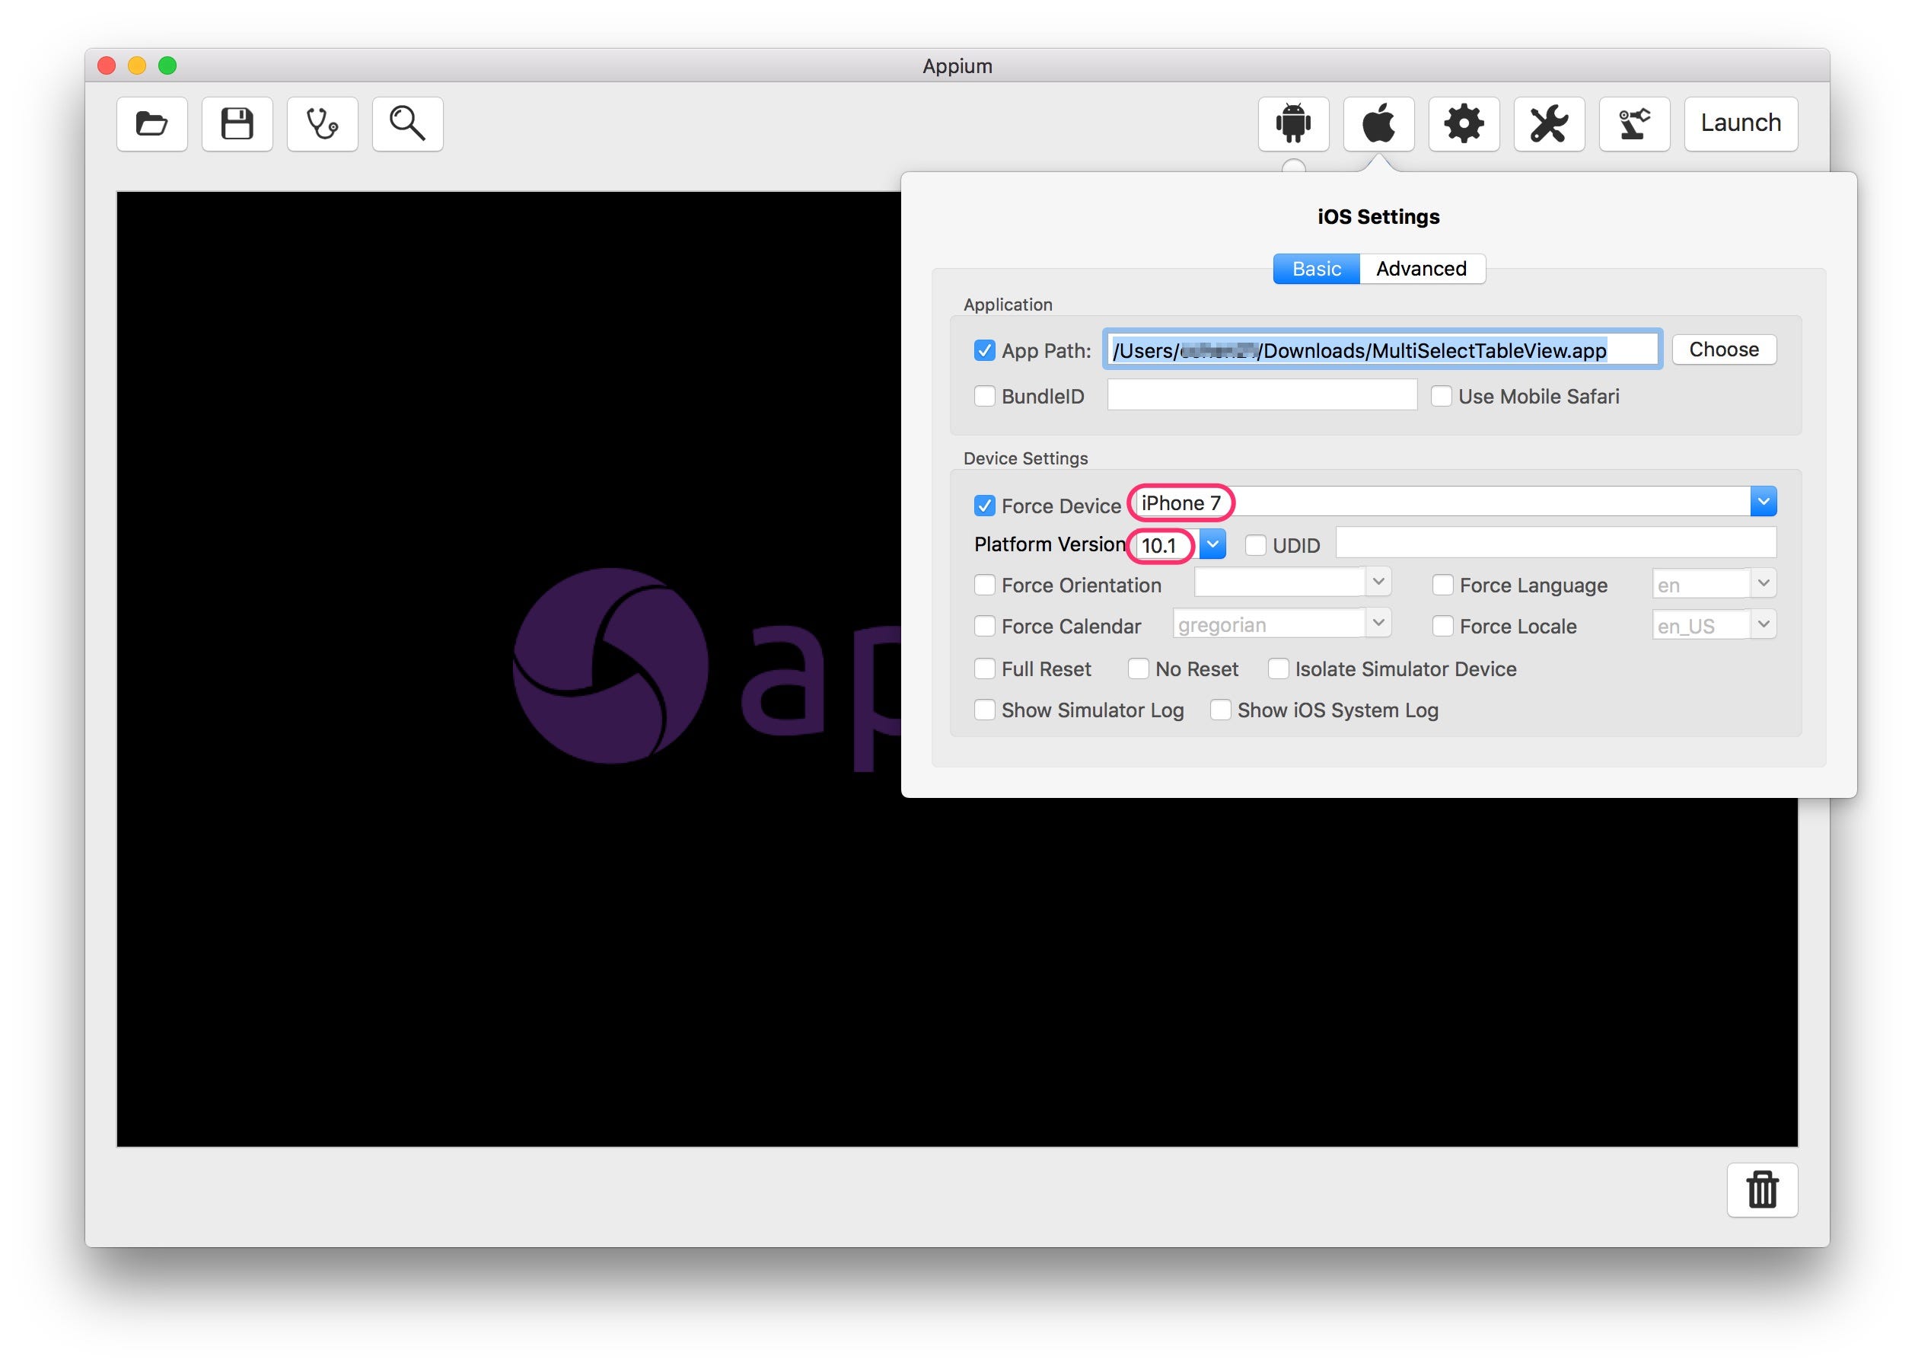This screenshot has width=1915, height=1369.
Task: Click the save floppy disk icon
Action: [237, 124]
